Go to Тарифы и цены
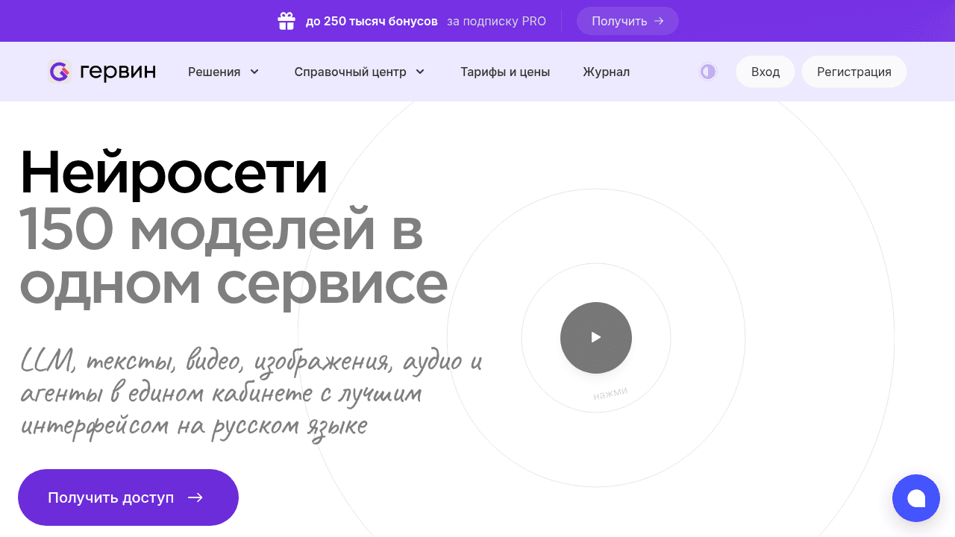955x537 pixels. pos(504,72)
